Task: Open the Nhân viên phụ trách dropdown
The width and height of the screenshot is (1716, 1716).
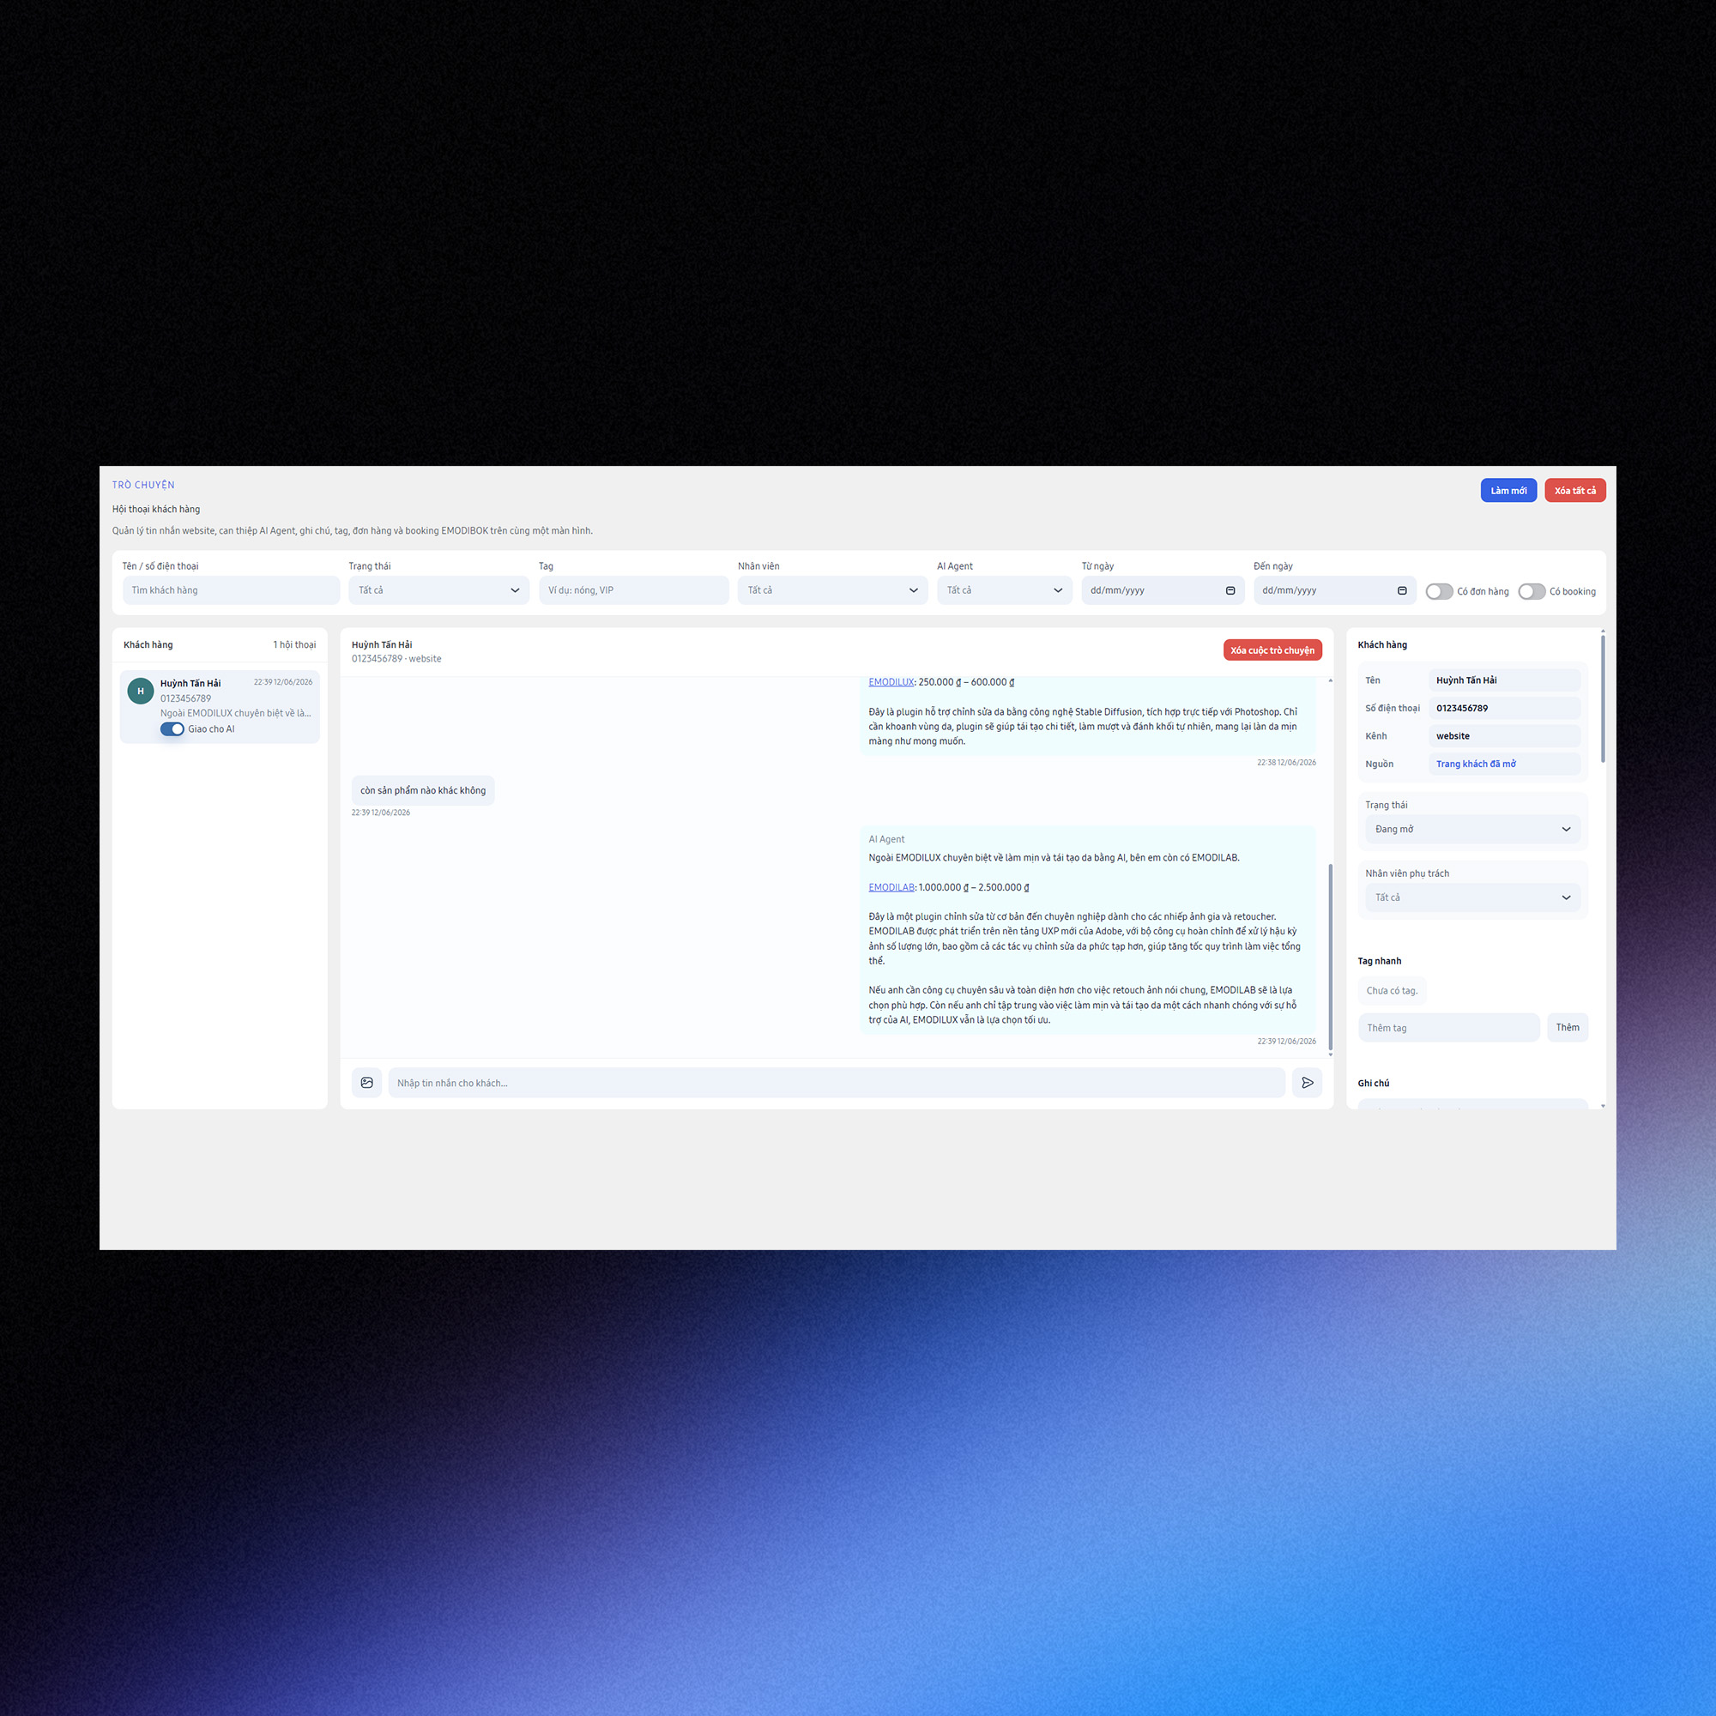Action: click(1472, 898)
